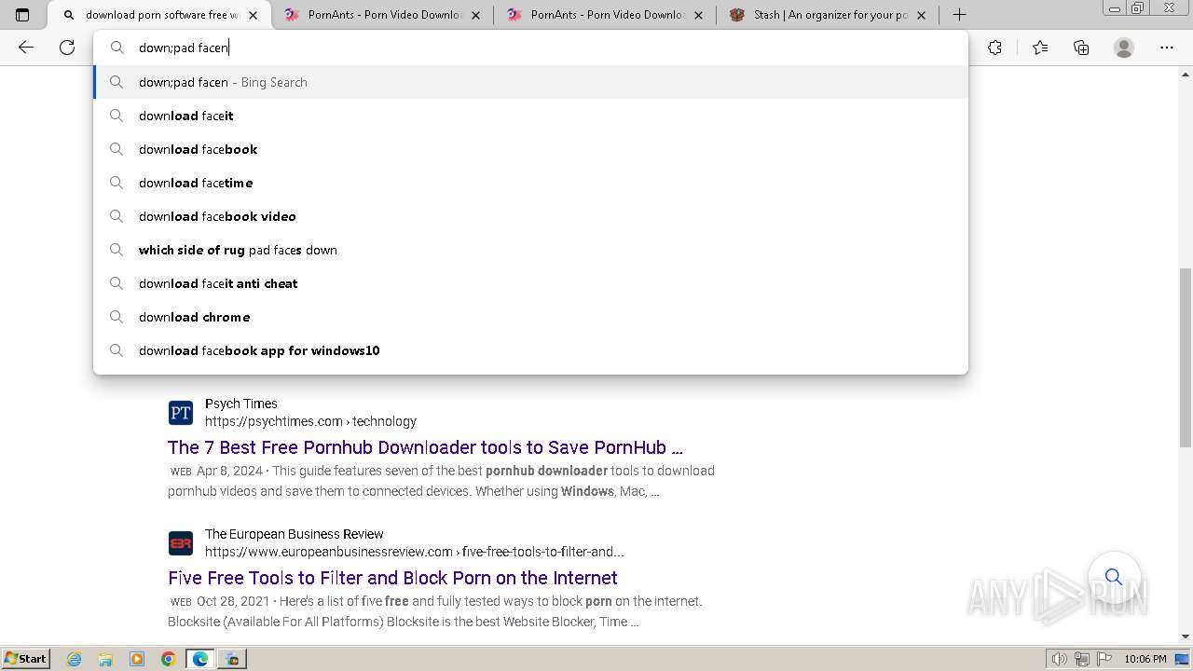The image size is (1193, 671).
Task: Switch to the first PornAnts Video Downloader tab
Action: 382,15
